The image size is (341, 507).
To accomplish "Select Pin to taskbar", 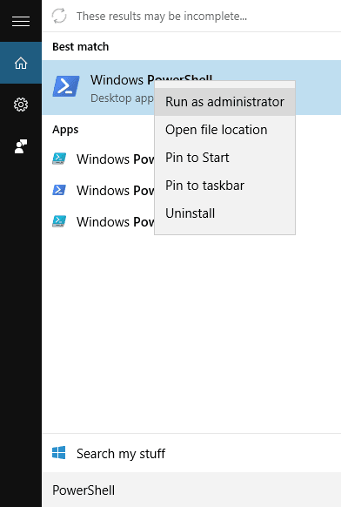I will pos(224,186).
